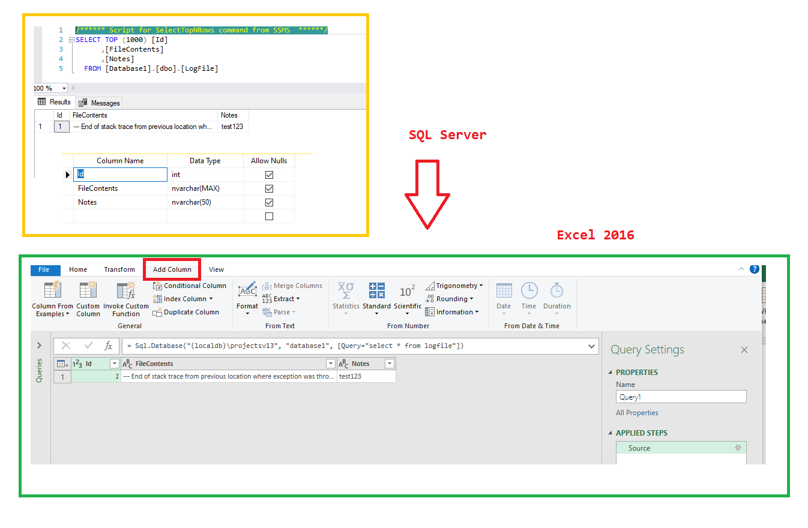Toggle Allow Nulls for the Notes column
The height and width of the screenshot is (528, 808).
(x=268, y=202)
